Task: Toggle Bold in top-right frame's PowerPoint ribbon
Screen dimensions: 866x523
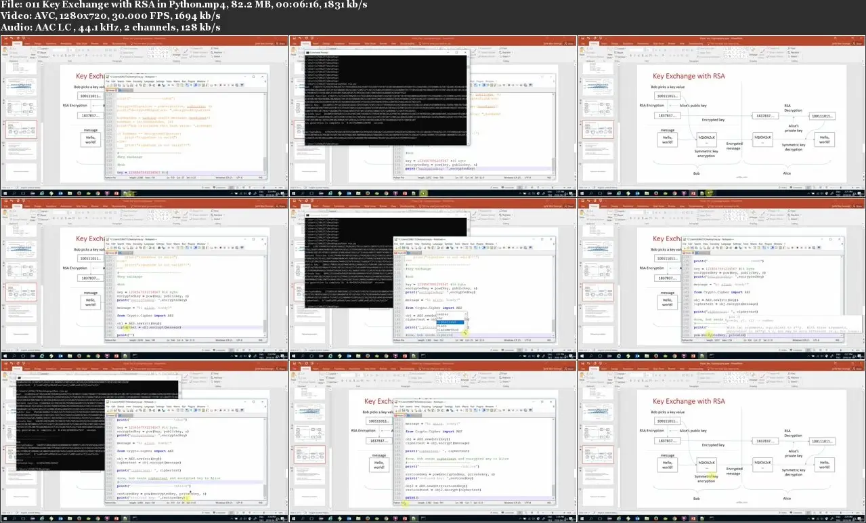Action: click(630, 56)
